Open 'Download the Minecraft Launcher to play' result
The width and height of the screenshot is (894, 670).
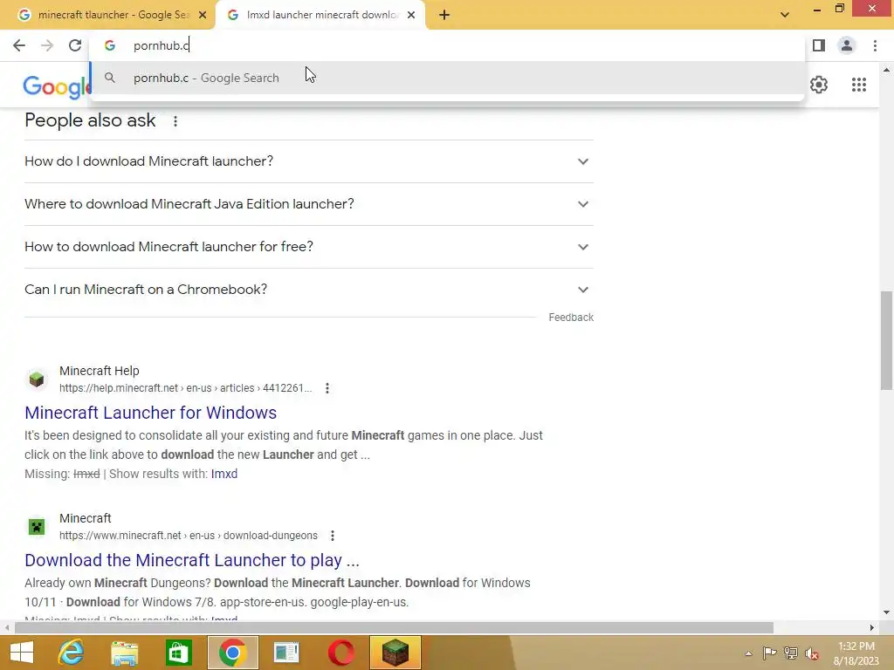click(191, 560)
